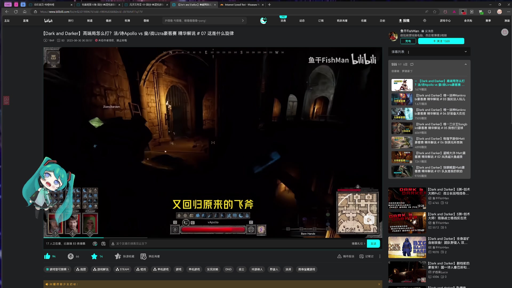Image resolution: width=512 pixels, height=288 pixels.
Task: Open the browser extensions puzzle icon
Action: tap(489, 12)
